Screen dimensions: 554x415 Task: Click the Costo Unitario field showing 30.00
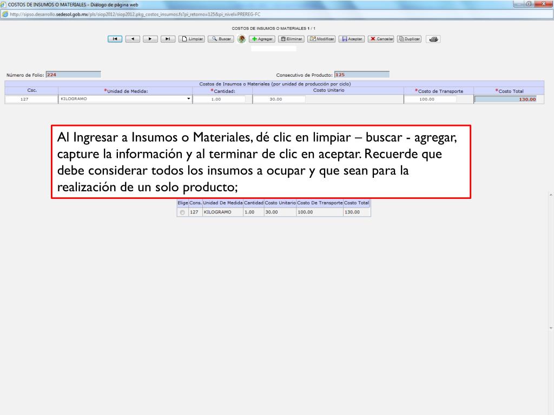pyautogui.click(x=279, y=99)
